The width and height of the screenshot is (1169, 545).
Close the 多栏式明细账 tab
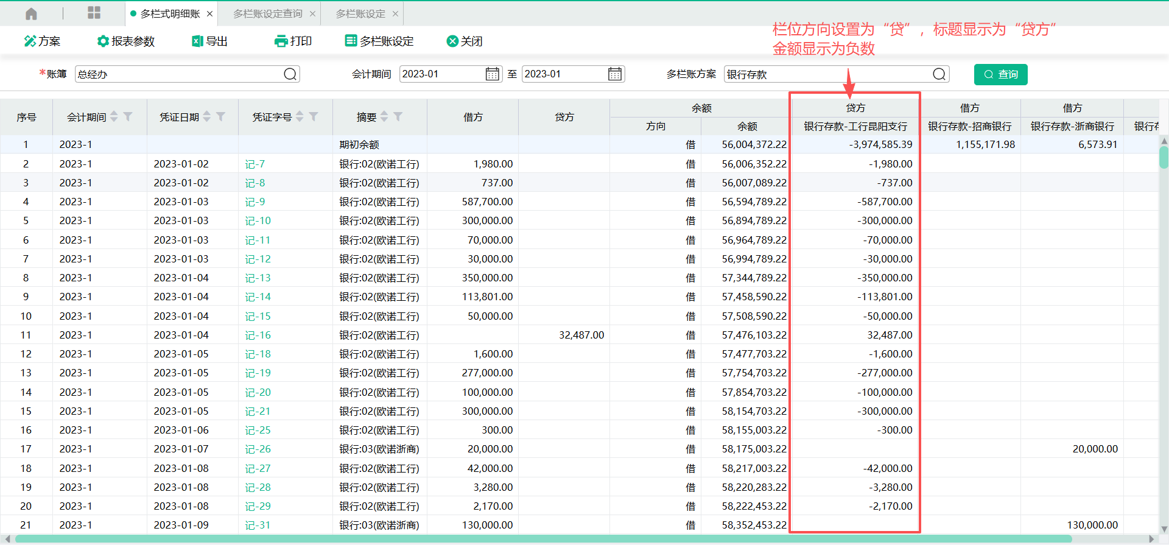click(x=210, y=13)
